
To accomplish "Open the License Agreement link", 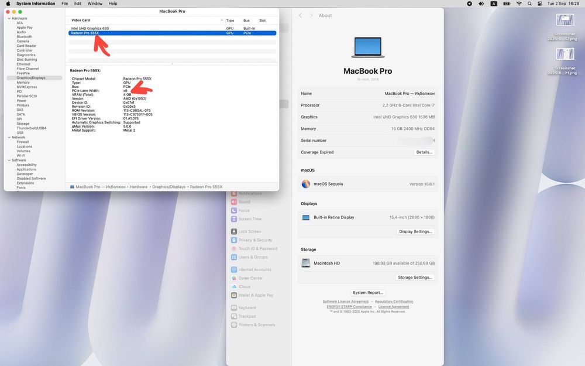I will click(x=394, y=307).
